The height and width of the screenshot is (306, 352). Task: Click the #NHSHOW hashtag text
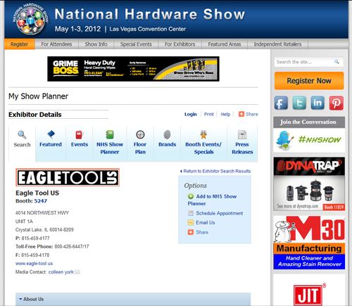pos(320,140)
